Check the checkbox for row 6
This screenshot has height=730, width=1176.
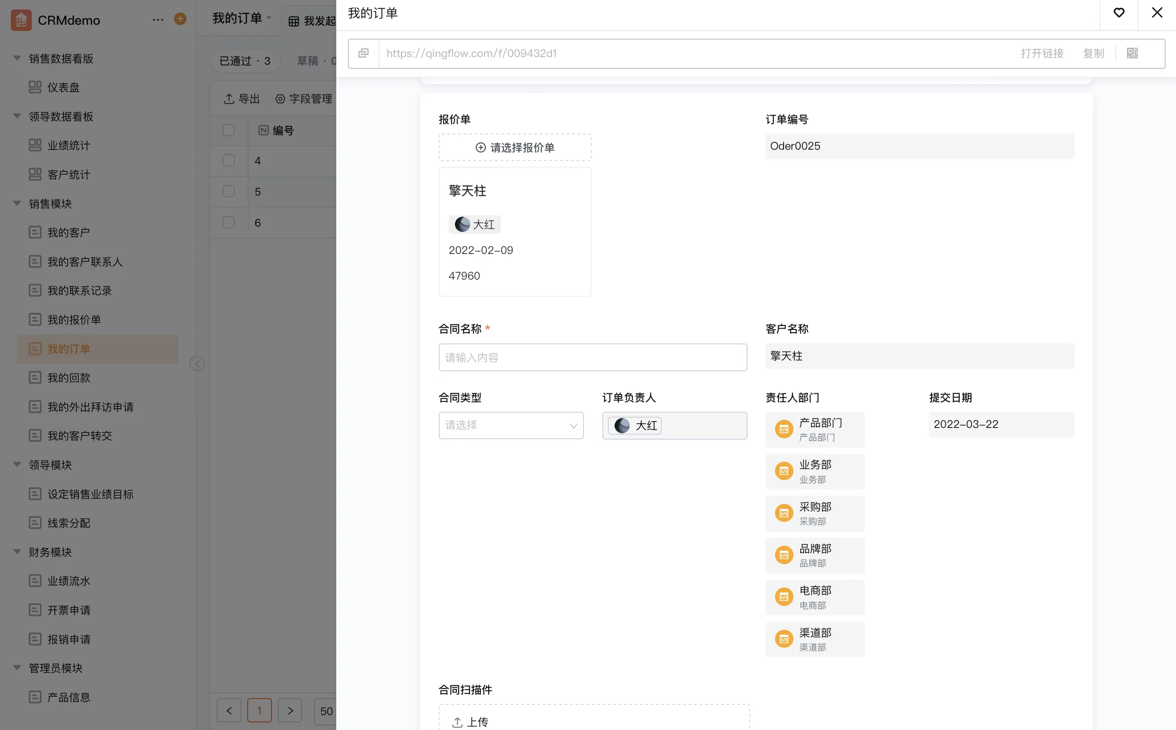pyautogui.click(x=228, y=223)
